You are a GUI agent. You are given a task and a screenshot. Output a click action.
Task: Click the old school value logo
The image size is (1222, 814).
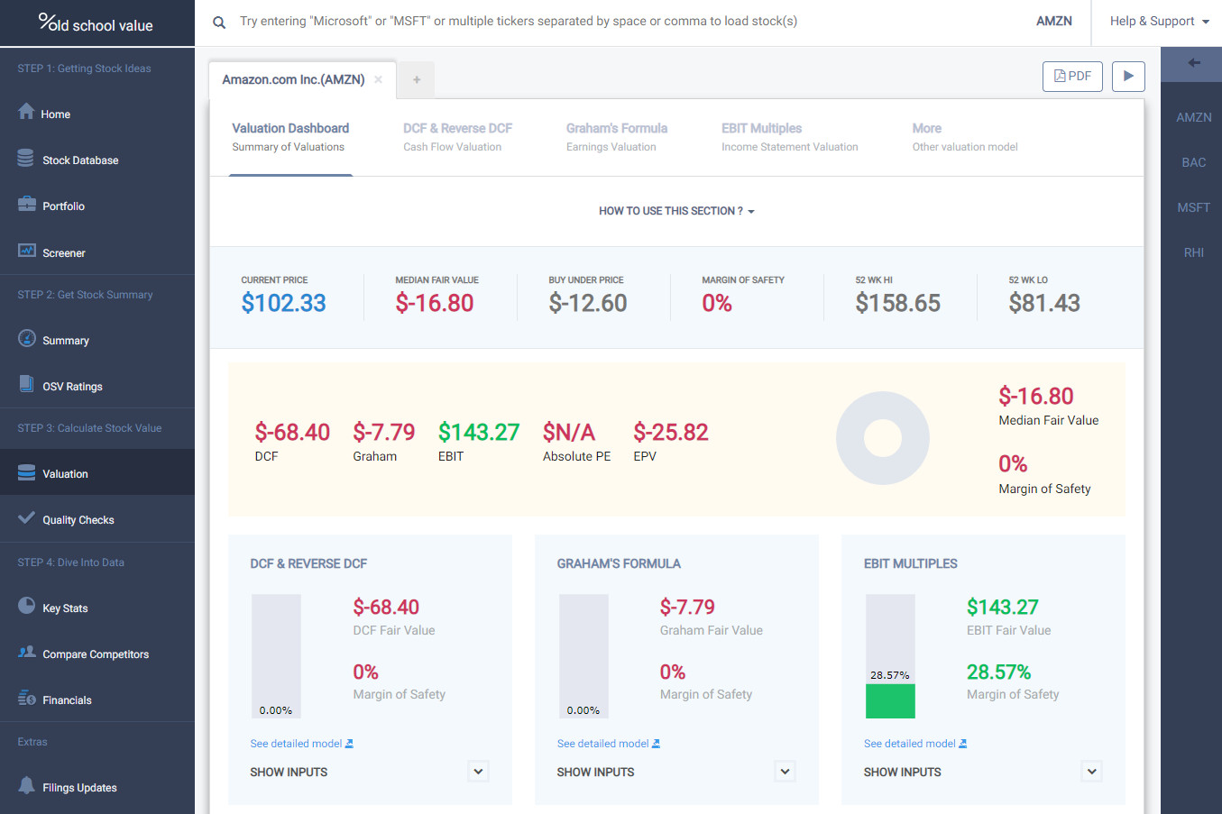tap(96, 23)
